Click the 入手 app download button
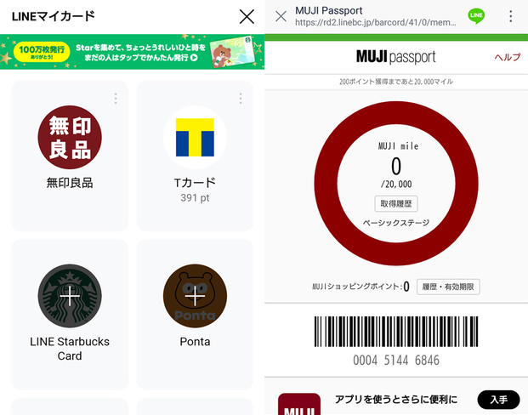Screen dimensions: 528x415 499,400
